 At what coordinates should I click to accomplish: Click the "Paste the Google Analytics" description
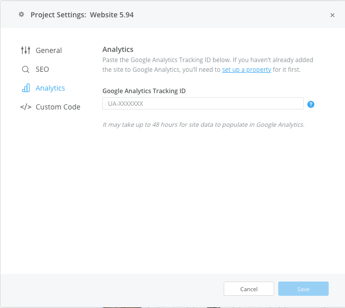pyautogui.click(x=208, y=61)
